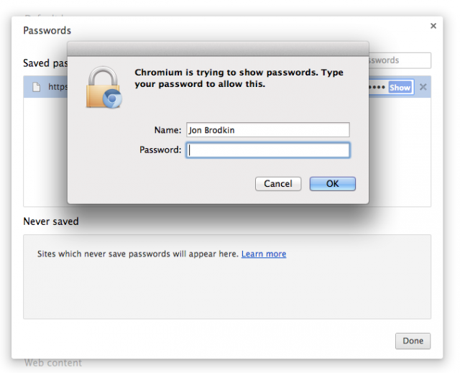This screenshot has width=460, height=373.
Task: Focus the Password input field
Action: point(268,150)
